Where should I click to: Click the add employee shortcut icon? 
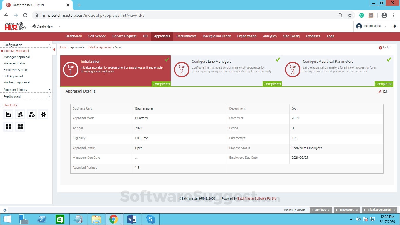point(32,114)
